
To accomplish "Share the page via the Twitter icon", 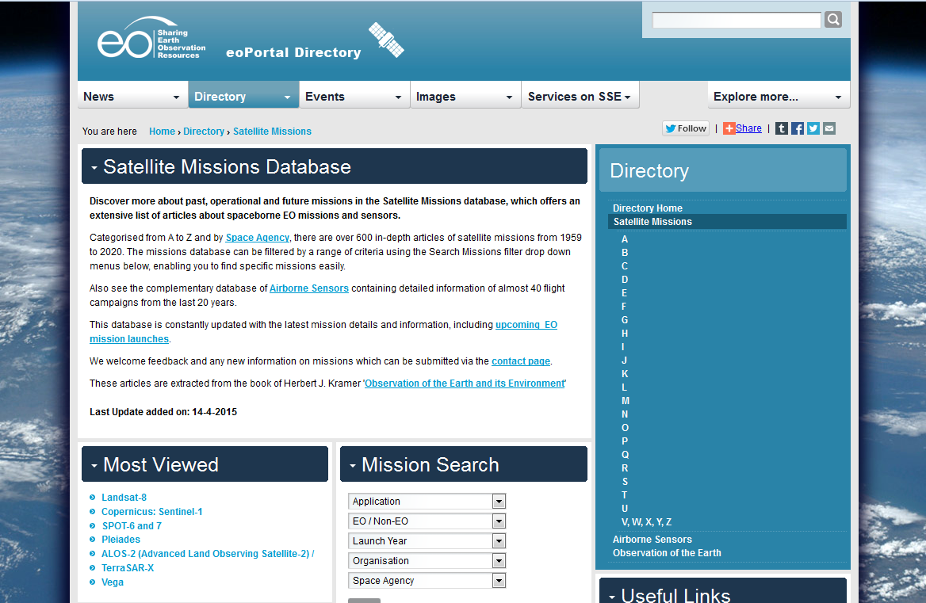I will point(813,128).
